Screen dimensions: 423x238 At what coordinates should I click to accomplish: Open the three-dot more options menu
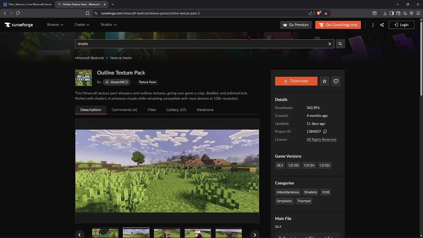click(373, 25)
